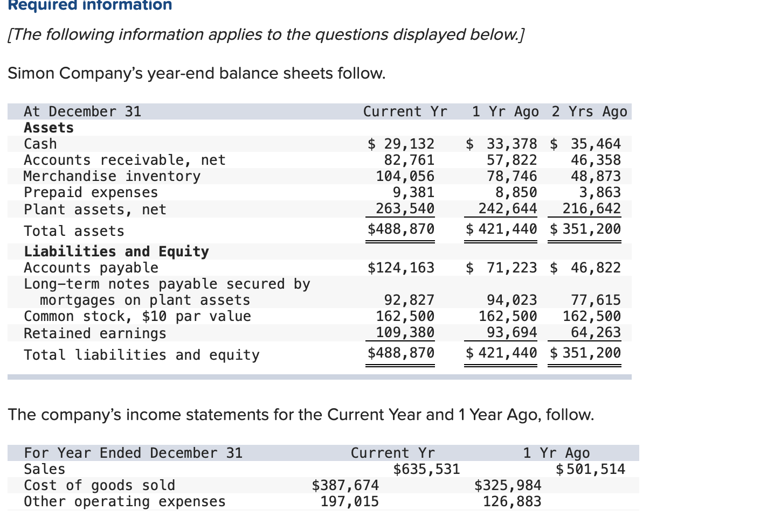774x517 pixels.
Task: Select operating expenses value 197,015
Action: point(349,501)
